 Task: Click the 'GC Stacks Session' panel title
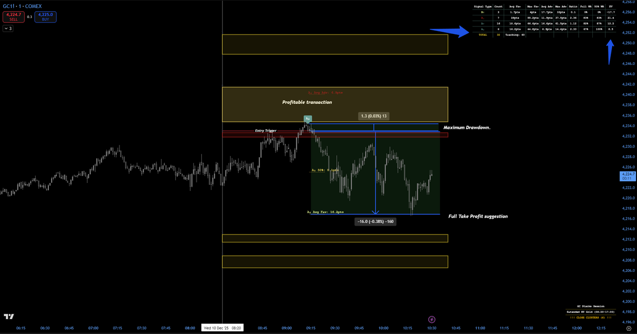(x=591, y=306)
